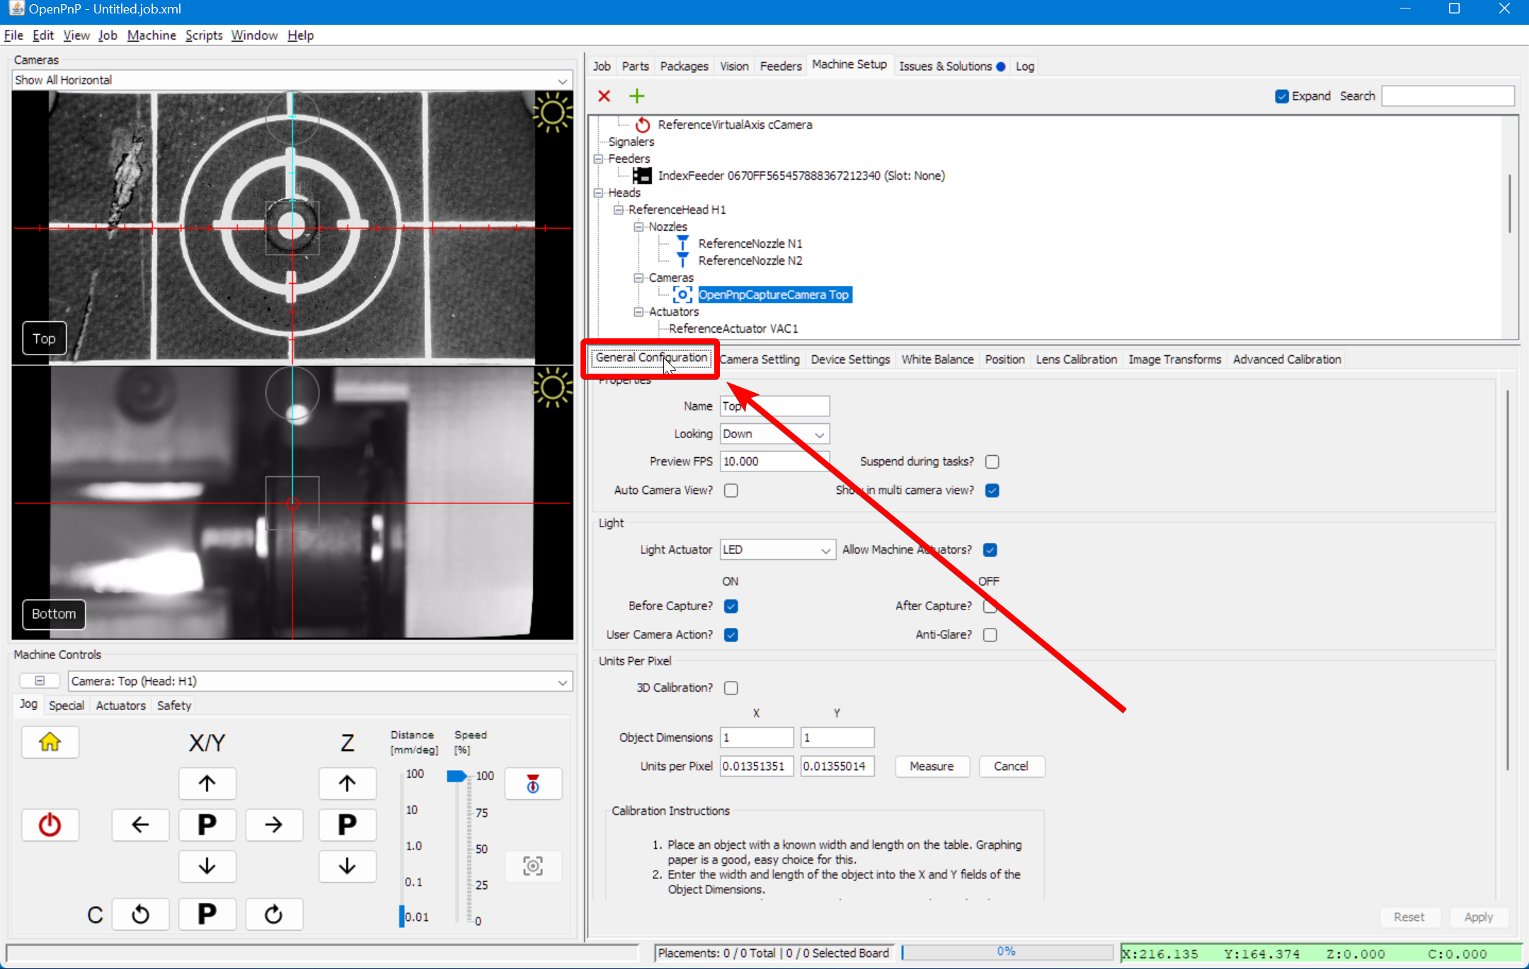Screen dimensions: 1529x969
Task: Click the Search input field
Action: click(1445, 96)
